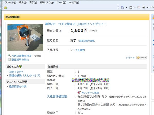This screenshot has width=154, height=115.
Task: Open the 入札履歴 bid history link
Action: (80, 50)
